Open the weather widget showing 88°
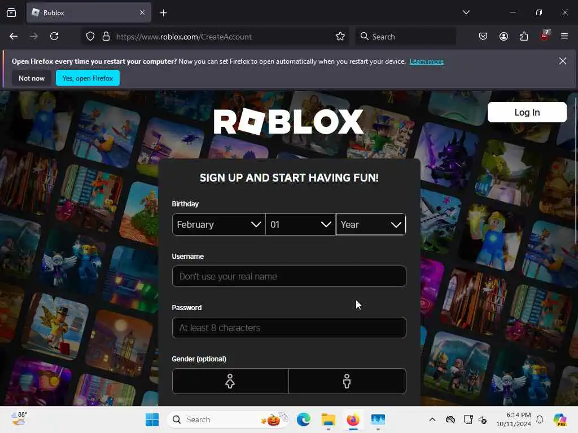 coord(19,419)
